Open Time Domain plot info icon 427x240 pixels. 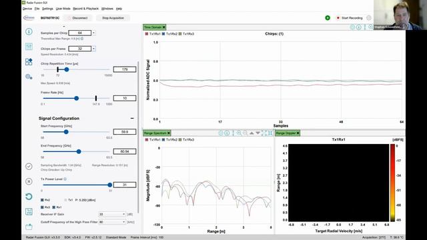click(x=359, y=27)
